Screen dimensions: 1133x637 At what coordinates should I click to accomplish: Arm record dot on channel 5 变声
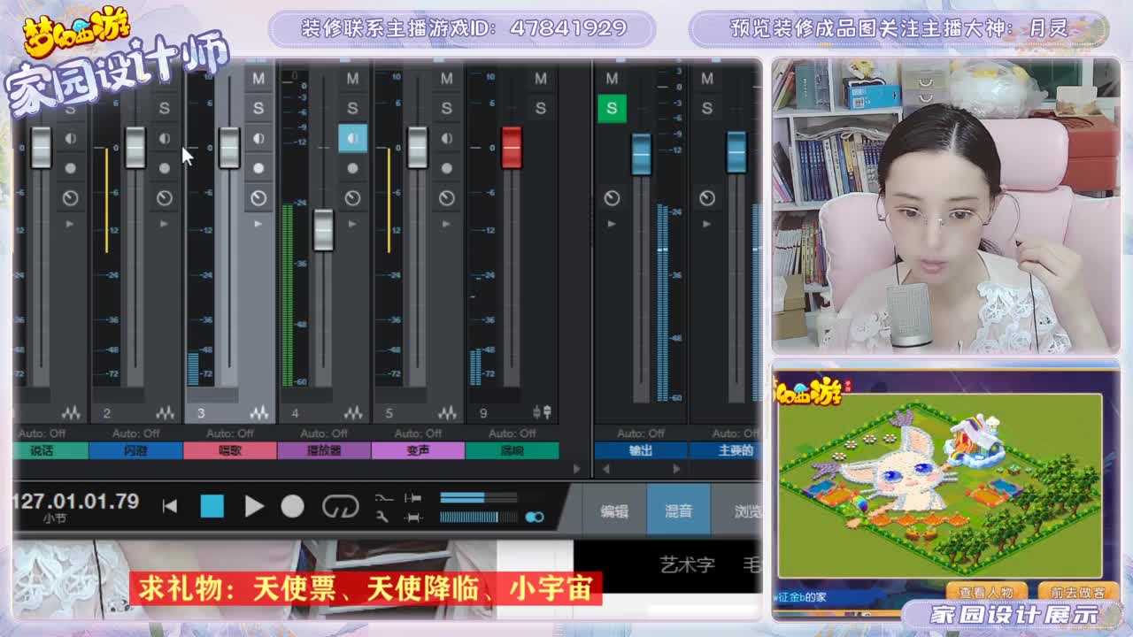446,168
